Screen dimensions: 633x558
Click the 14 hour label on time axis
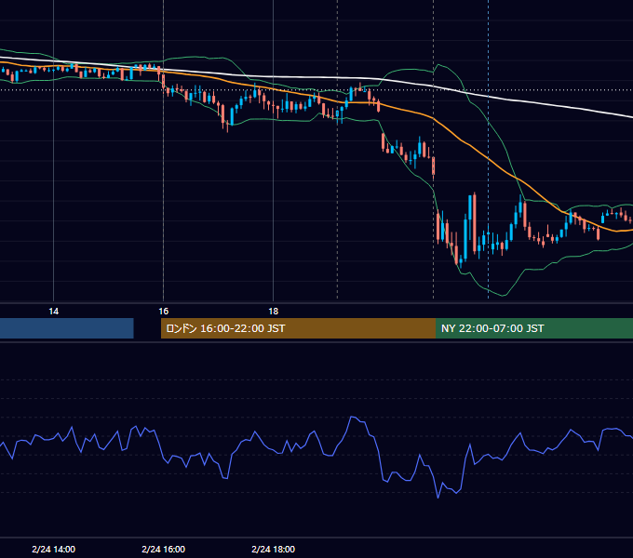click(x=53, y=312)
